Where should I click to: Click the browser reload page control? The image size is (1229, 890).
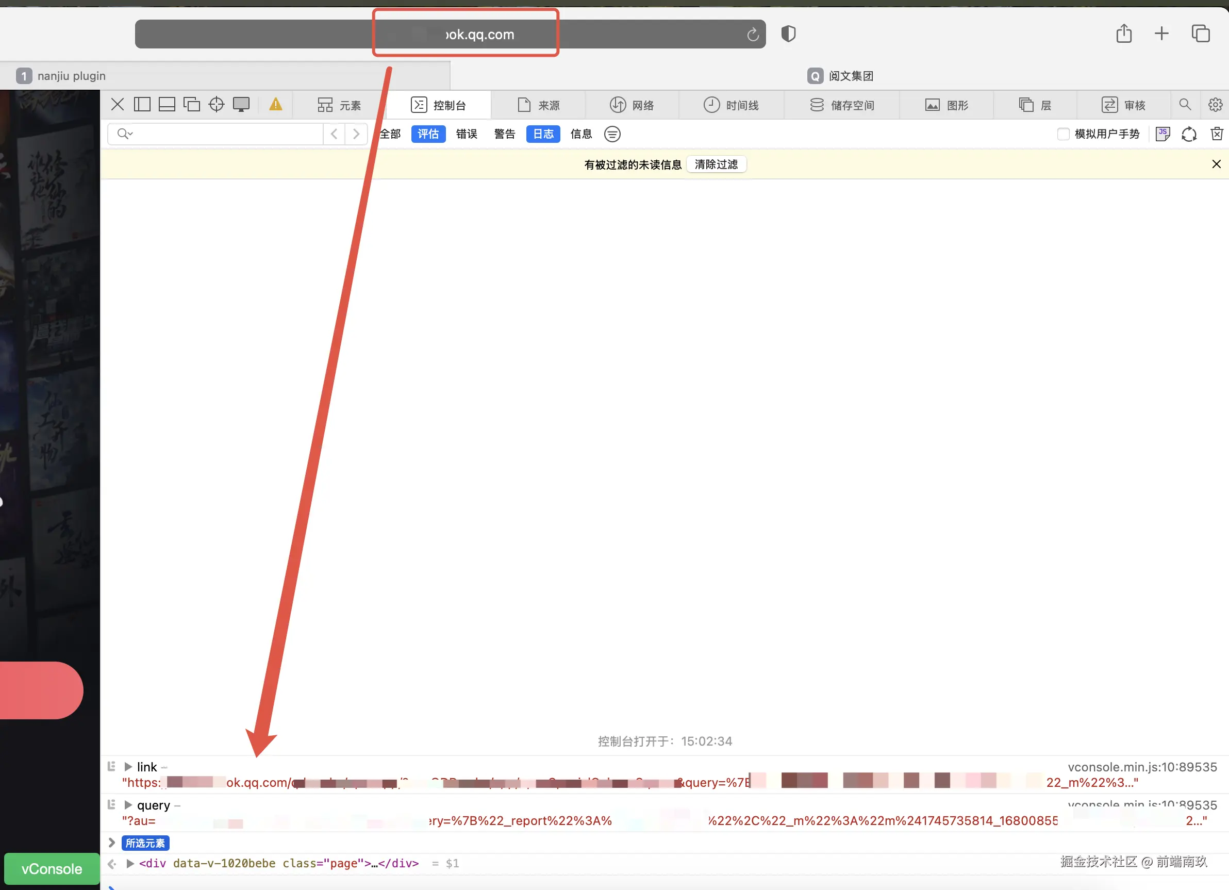click(753, 34)
